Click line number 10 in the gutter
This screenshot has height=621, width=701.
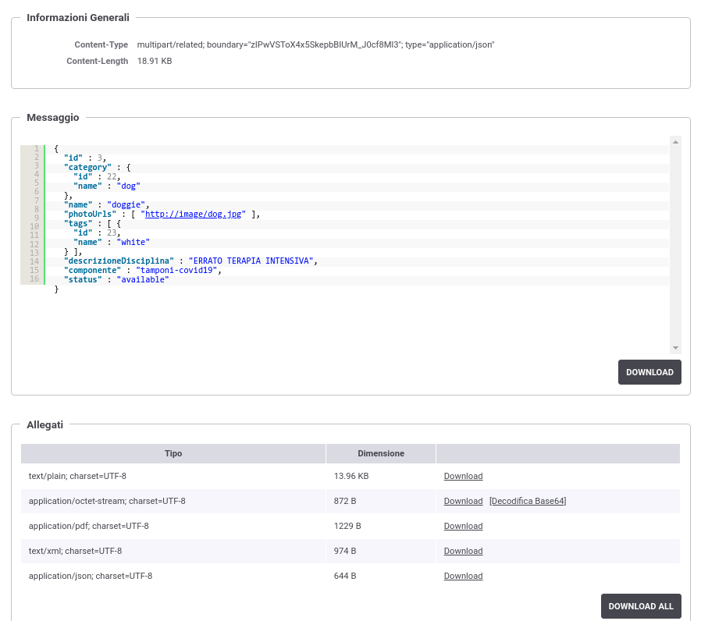click(x=34, y=226)
